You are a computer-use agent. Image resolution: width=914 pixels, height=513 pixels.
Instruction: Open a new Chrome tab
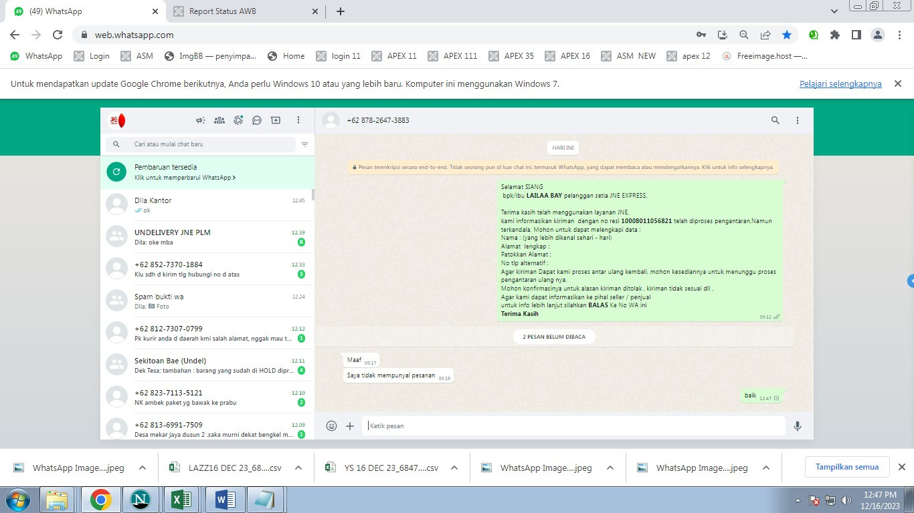coord(341,11)
